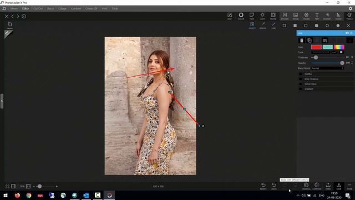Switch to the Create GIF tab

91,8
